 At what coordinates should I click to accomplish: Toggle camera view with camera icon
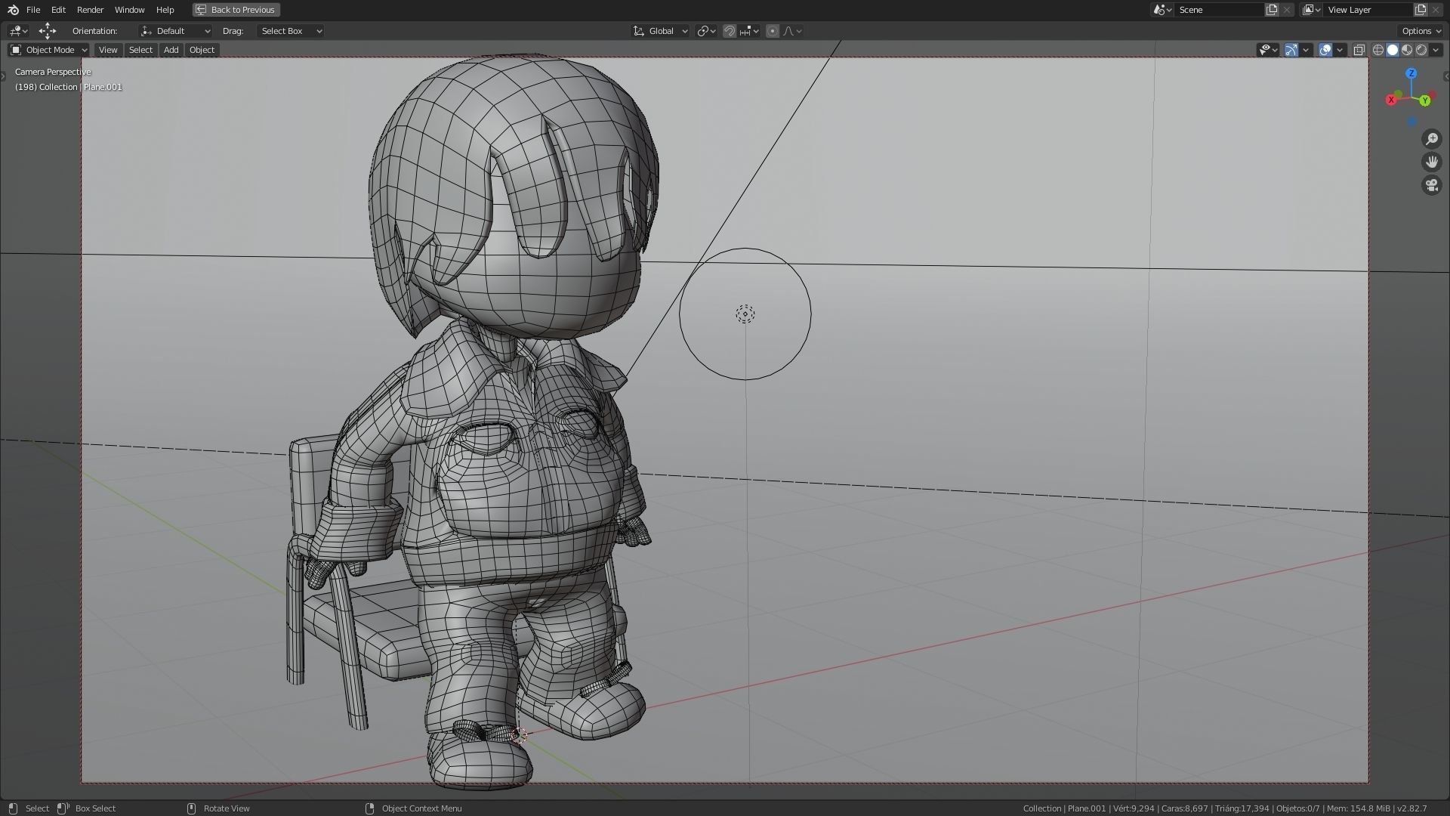1432,185
